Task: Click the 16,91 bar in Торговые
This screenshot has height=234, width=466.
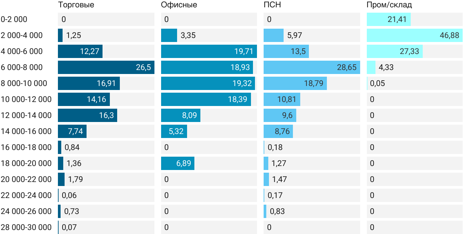Action: point(89,83)
